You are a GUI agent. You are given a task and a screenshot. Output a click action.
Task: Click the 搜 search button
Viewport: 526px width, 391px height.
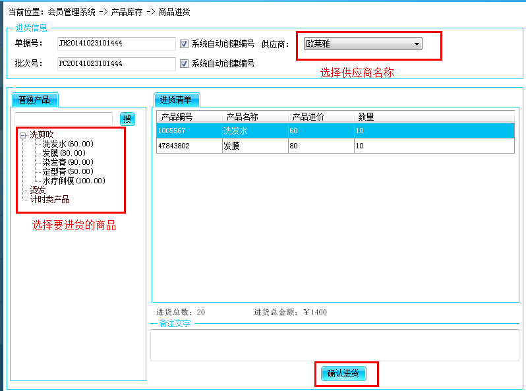(x=127, y=119)
